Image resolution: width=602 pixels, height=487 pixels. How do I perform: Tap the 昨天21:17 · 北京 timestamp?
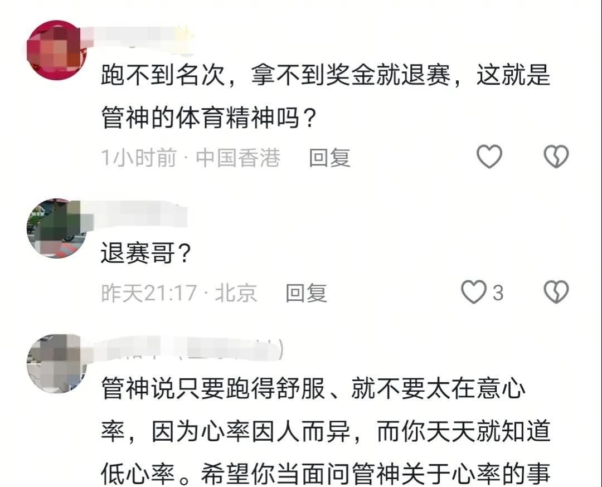179,293
